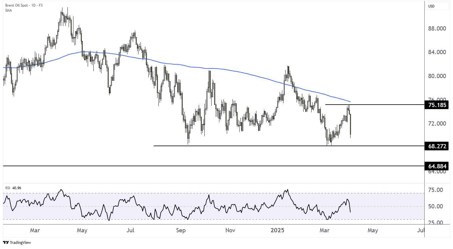
Task: Click the Sep label on time axis
Action: click(181, 230)
